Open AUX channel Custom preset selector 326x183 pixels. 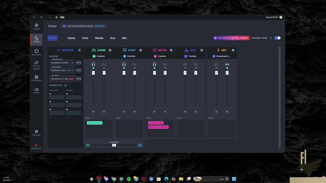[x=191, y=56]
